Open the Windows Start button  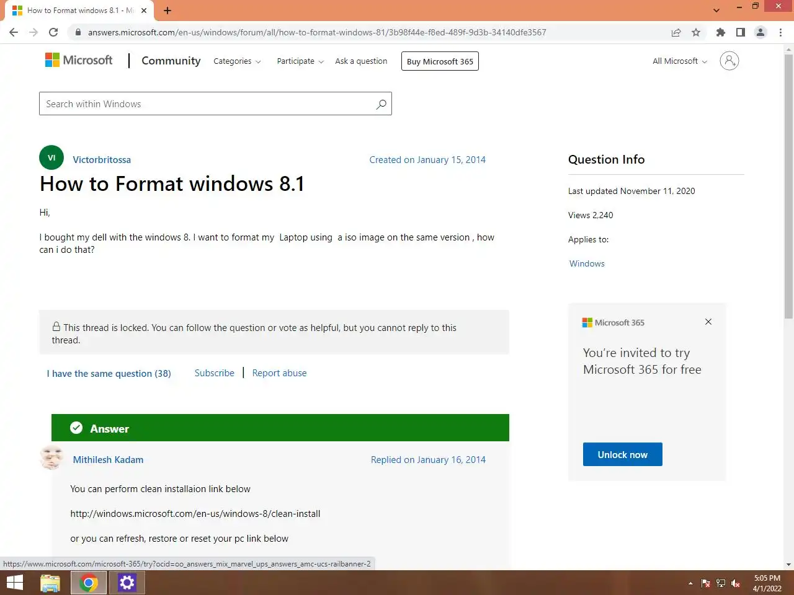pyautogui.click(x=14, y=583)
